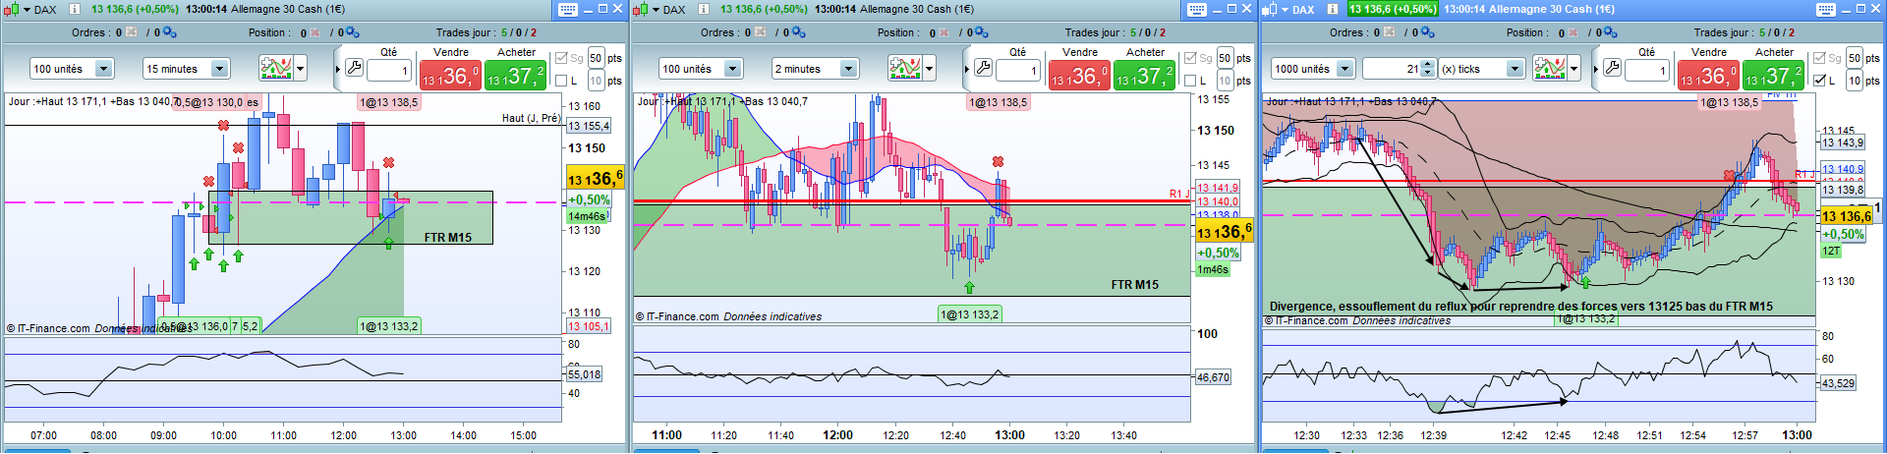The width and height of the screenshot is (1887, 454).
Task: Click the Position gear icon in the ticks chart
Action: click(x=1611, y=32)
